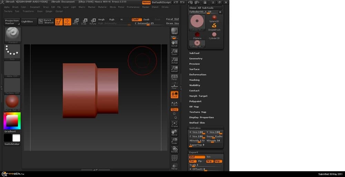Select the Move transform icon in top shelf

pos(76,21)
